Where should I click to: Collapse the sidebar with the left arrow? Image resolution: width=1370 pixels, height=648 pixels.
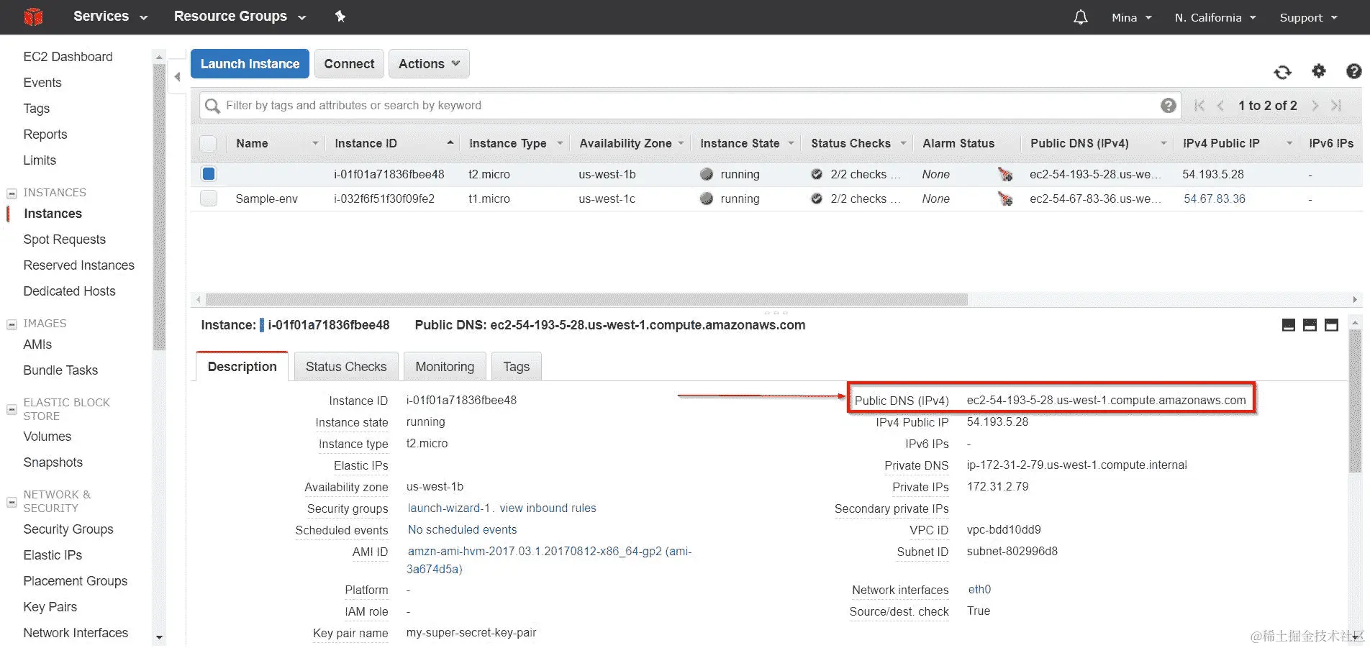[177, 77]
